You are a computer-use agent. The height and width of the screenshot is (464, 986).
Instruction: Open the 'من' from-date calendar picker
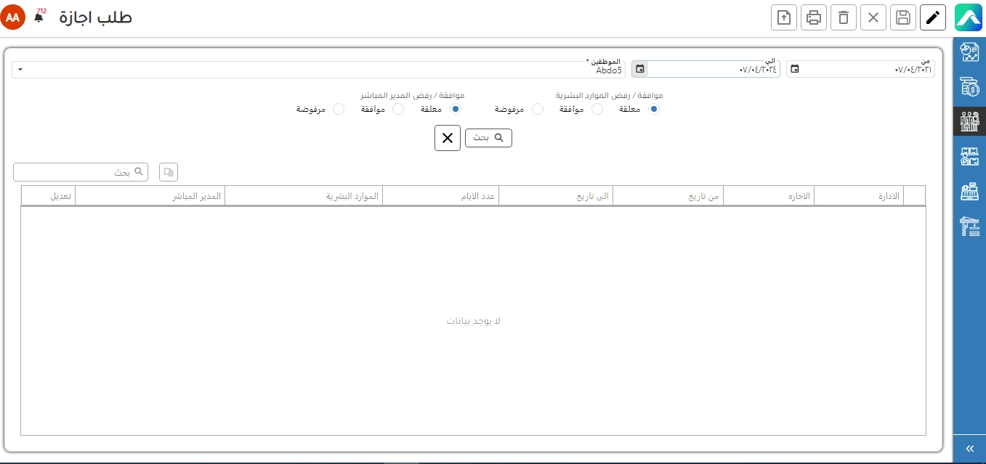795,70
